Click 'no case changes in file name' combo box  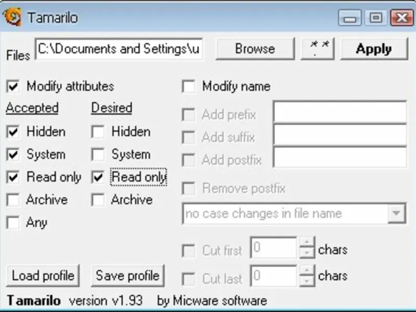[294, 214]
